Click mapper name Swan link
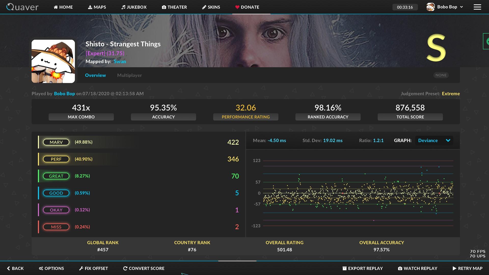Image resolution: width=489 pixels, height=275 pixels. tap(120, 61)
